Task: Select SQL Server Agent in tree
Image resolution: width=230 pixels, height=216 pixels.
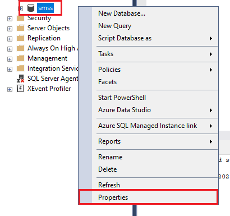Action: (53, 79)
